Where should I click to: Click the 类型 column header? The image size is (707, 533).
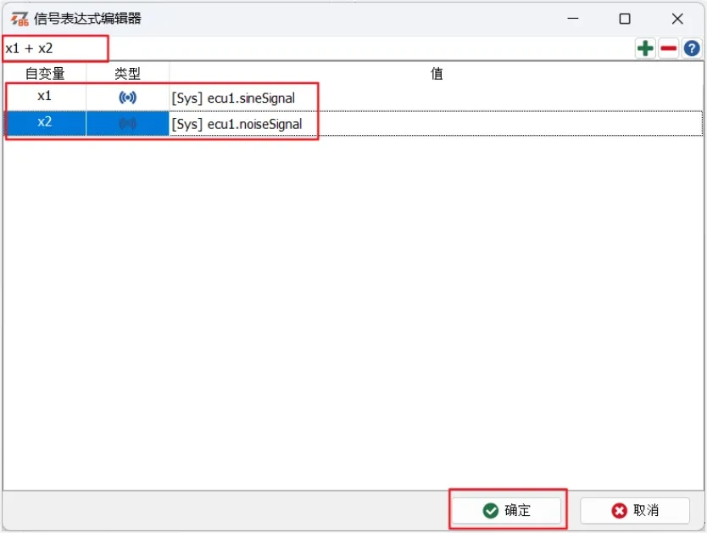127,74
